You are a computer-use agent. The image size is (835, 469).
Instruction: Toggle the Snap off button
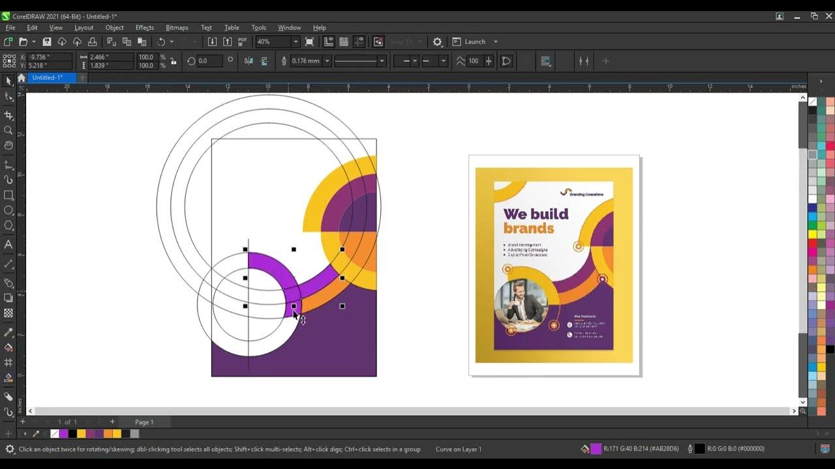378,42
